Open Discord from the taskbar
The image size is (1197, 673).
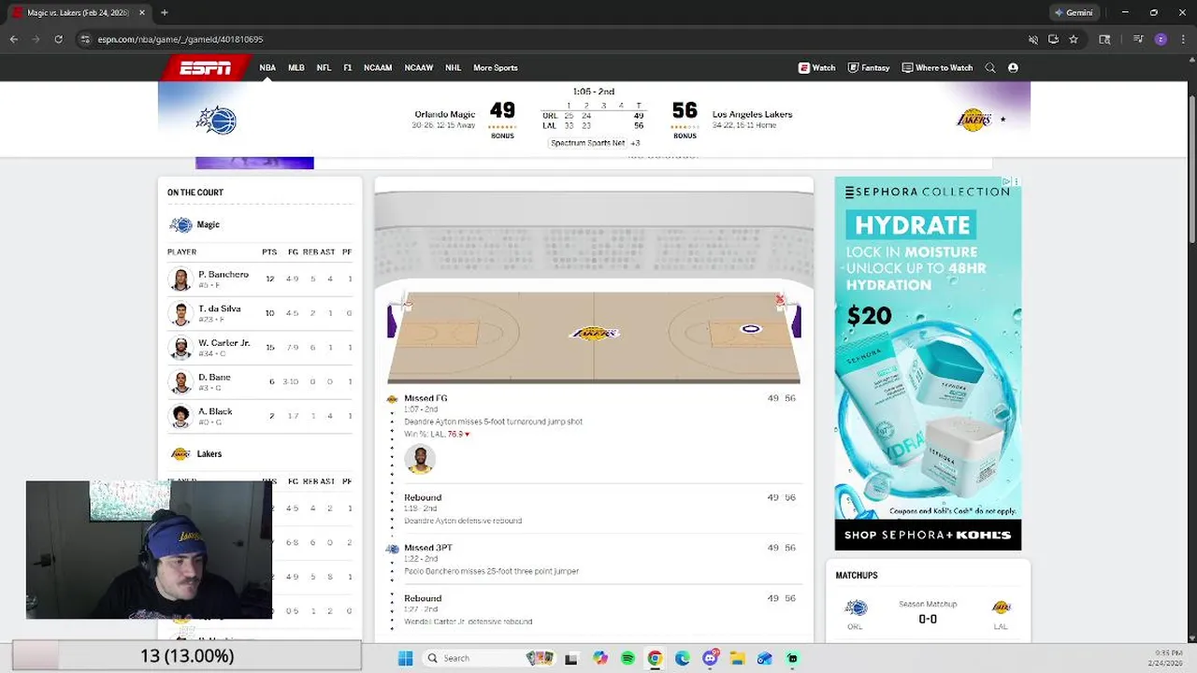click(x=710, y=658)
